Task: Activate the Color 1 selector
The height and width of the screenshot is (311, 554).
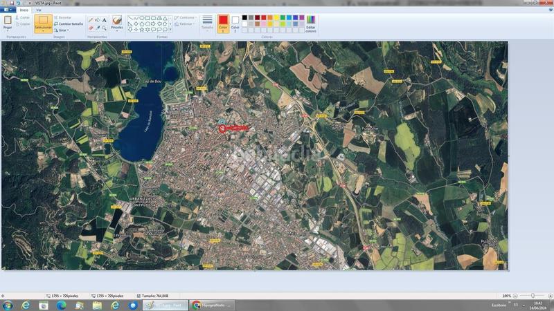Action: coord(223,23)
